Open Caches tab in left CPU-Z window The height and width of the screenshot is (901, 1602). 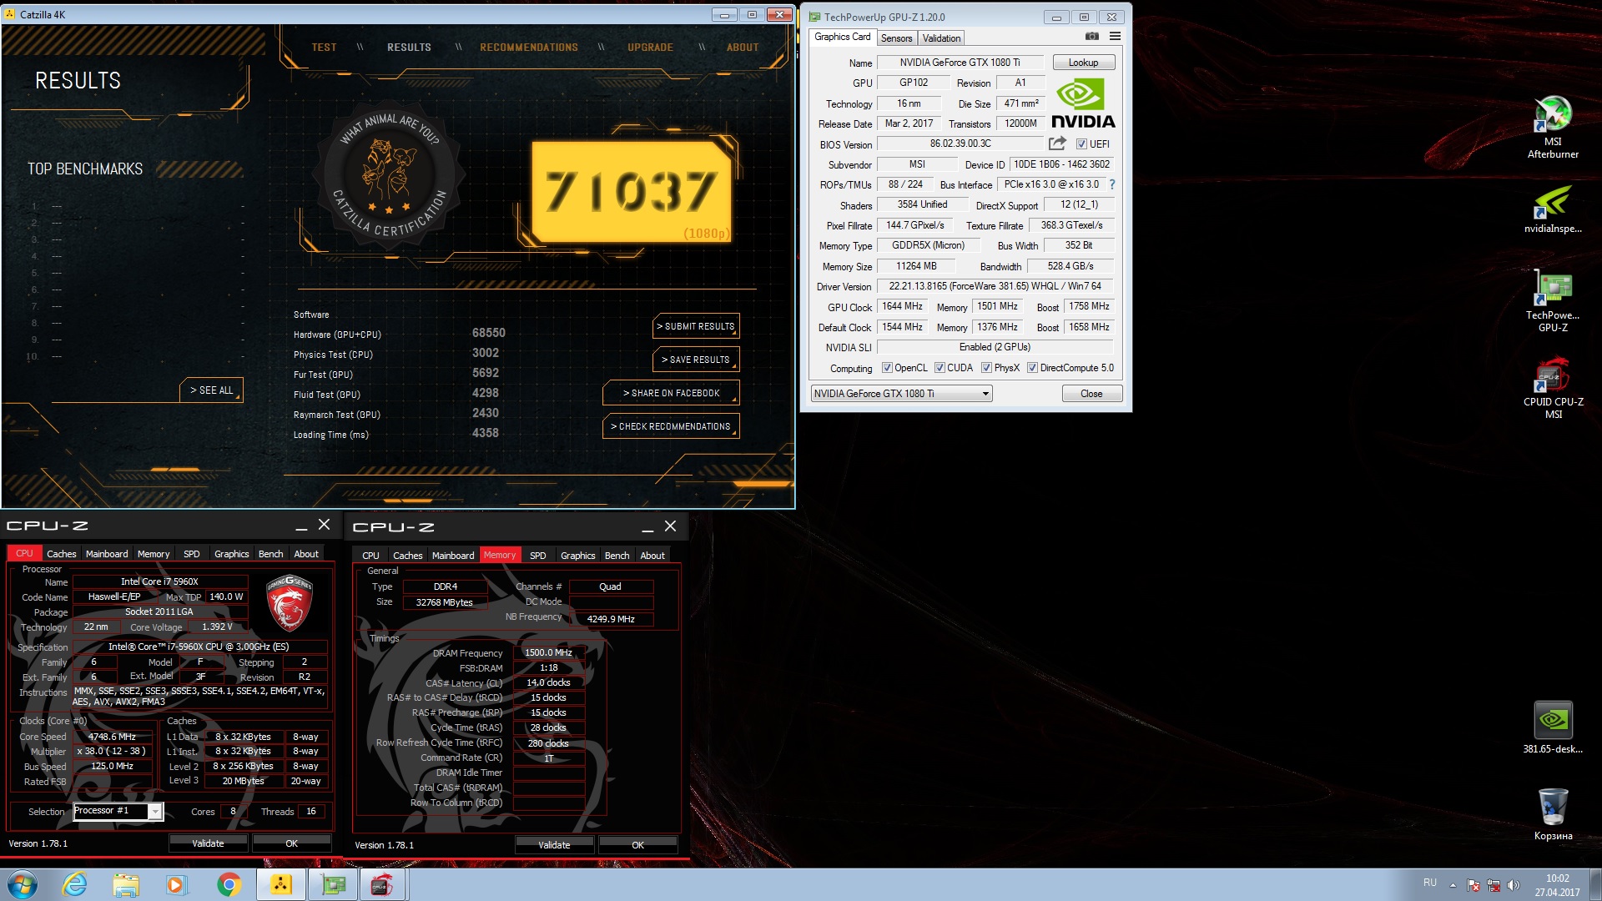(x=61, y=554)
